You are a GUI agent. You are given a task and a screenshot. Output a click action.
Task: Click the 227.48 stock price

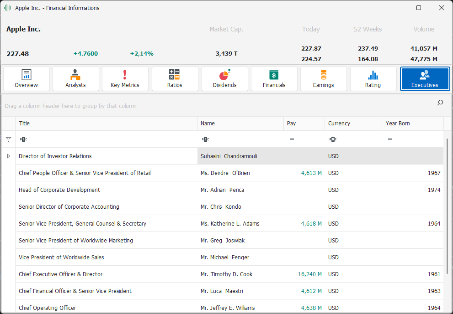[18, 54]
